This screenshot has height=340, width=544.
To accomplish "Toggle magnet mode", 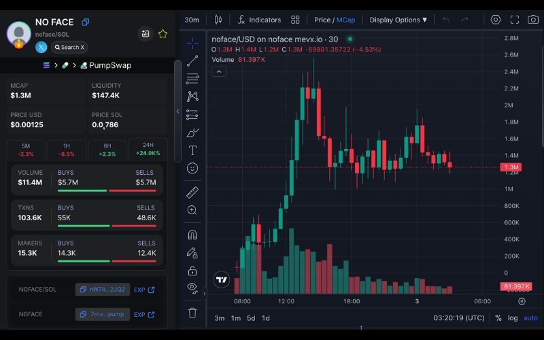I will [192, 235].
